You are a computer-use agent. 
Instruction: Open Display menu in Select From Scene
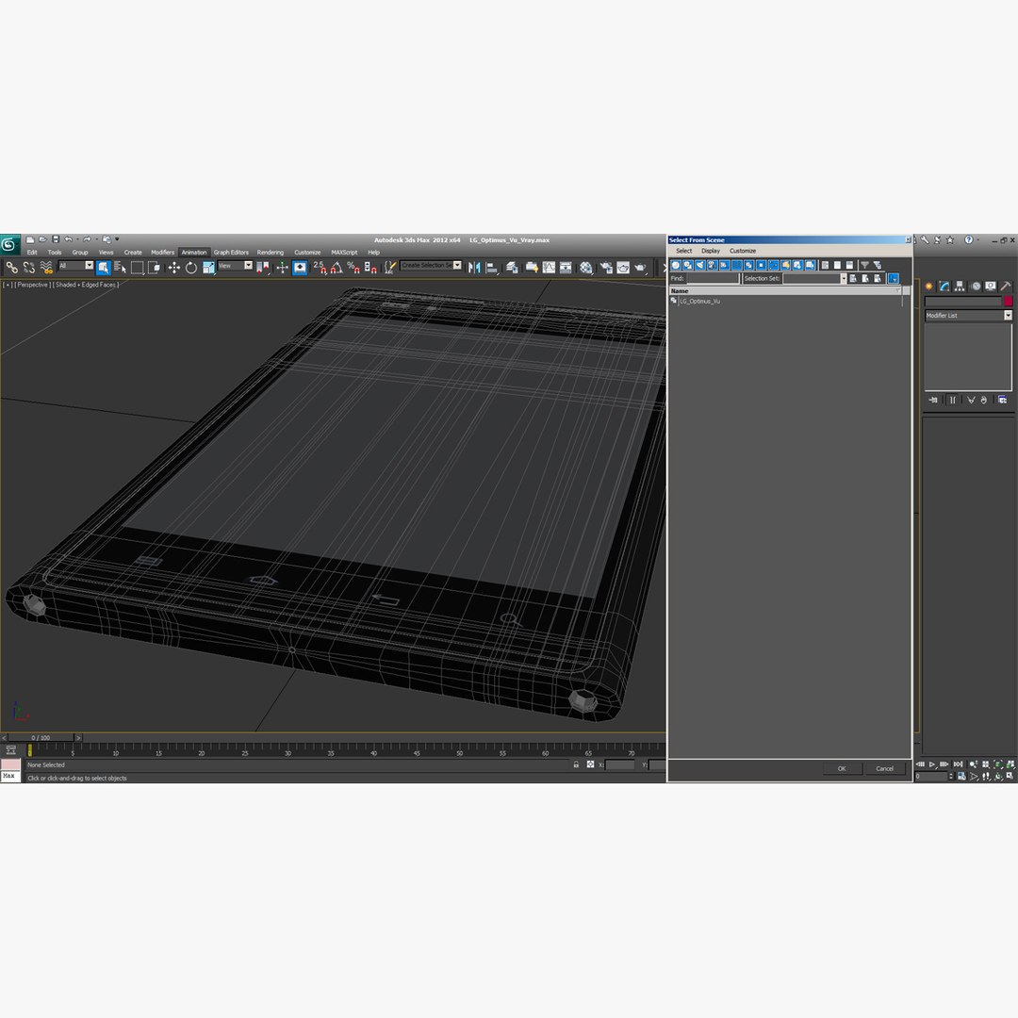(x=711, y=251)
